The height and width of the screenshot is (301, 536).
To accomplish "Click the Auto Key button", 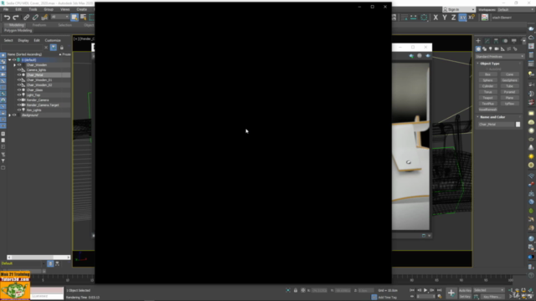I will pyautogui.click(x=465, y=290).
